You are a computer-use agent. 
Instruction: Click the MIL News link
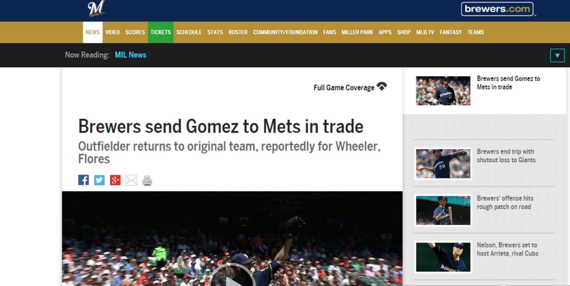(x=131, y=55)
